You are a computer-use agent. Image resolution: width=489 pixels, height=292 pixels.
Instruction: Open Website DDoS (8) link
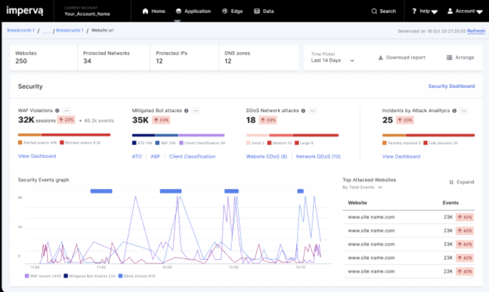267,156
